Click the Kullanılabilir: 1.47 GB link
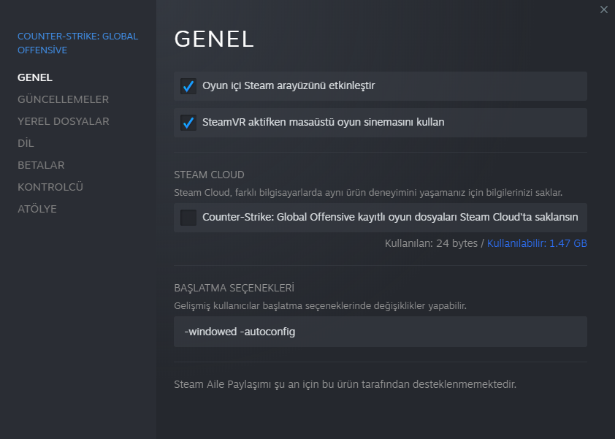Screen dimensions: 615x439 pos(537,243)
